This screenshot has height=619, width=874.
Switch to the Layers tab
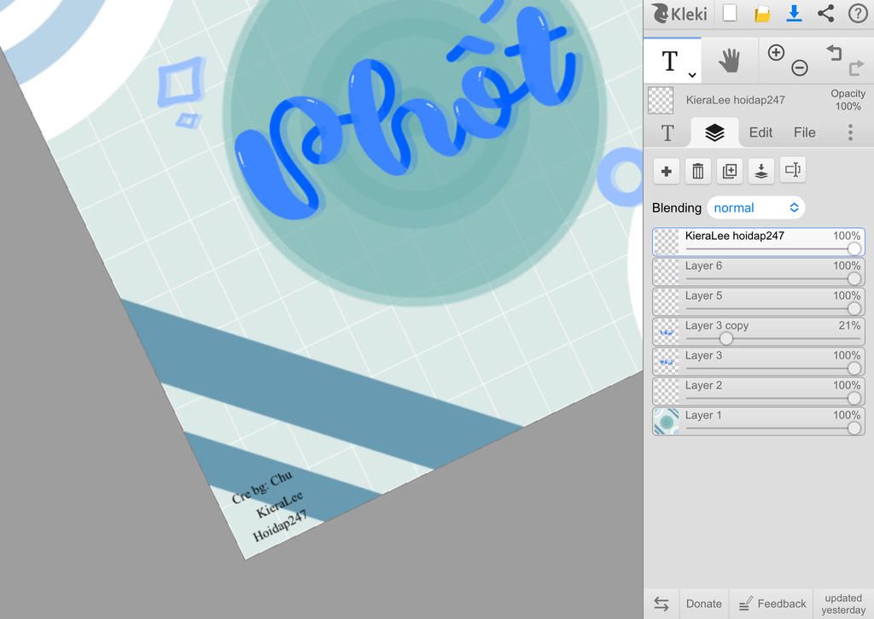click(714, 132)
